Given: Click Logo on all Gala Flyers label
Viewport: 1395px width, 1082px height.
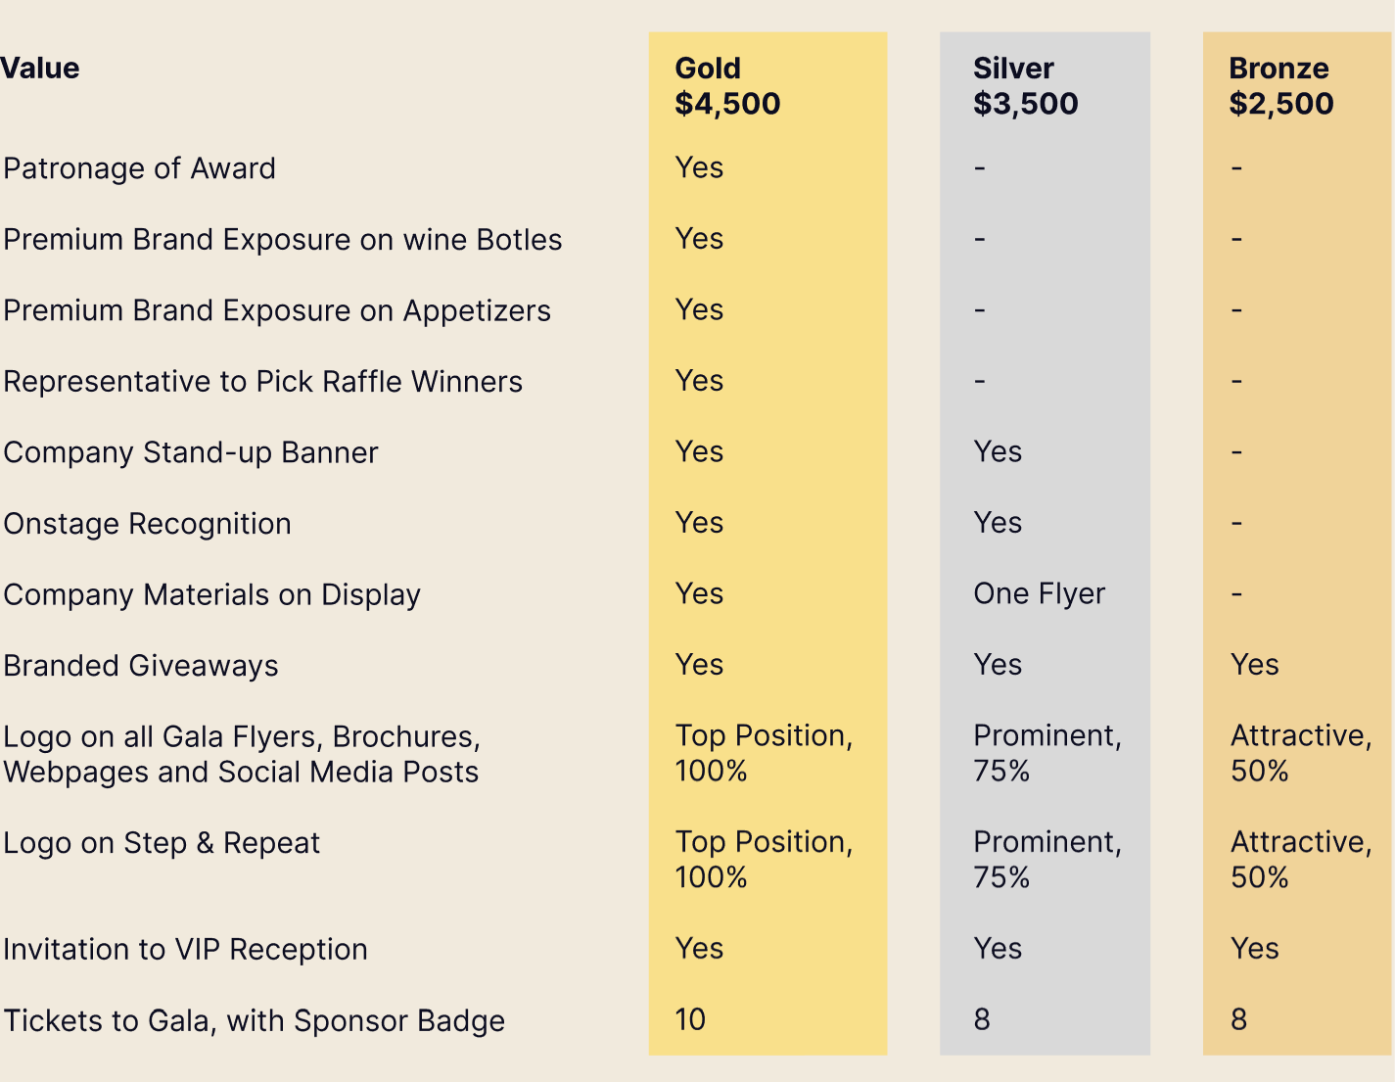Looking at the screenshot, I should 242,754.
